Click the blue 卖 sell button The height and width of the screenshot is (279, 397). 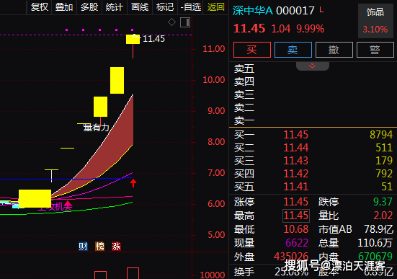pyautogui.click(x=293, y=50)
